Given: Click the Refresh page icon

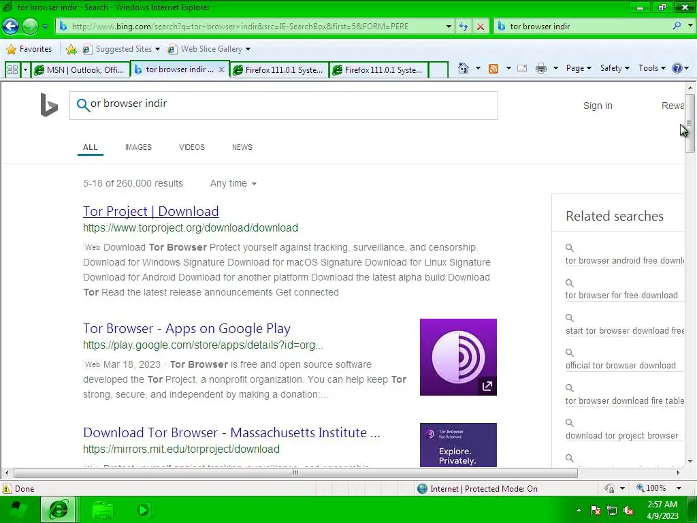Looking at the screenshot, I should pyautogui.click(x=463, y=27).
